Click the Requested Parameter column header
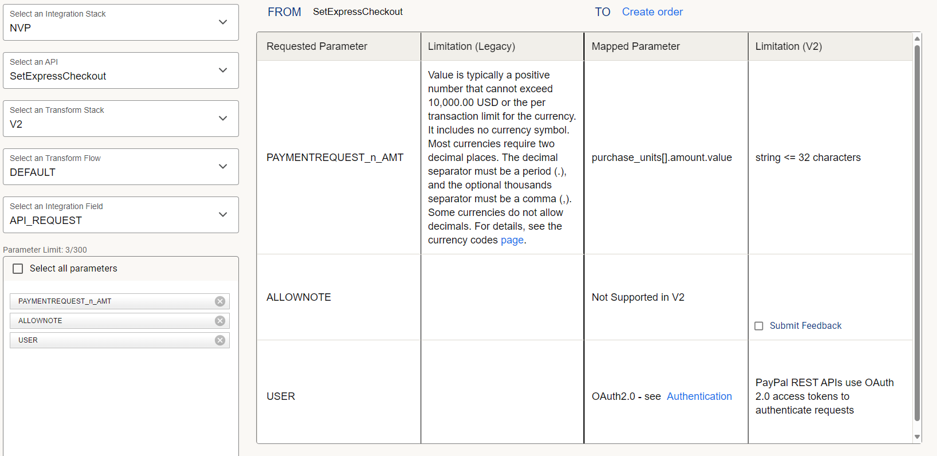The width and height of the screenshot is (937, 456). pos(317,46)
